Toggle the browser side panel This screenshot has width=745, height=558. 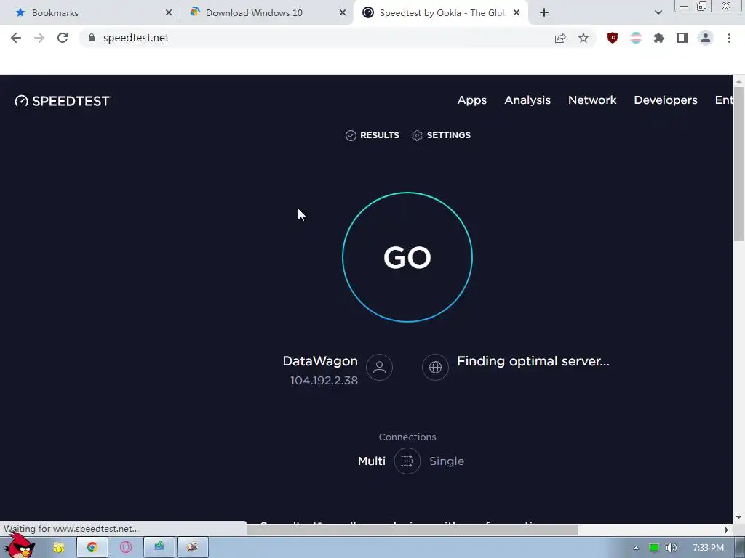[682, 38]
